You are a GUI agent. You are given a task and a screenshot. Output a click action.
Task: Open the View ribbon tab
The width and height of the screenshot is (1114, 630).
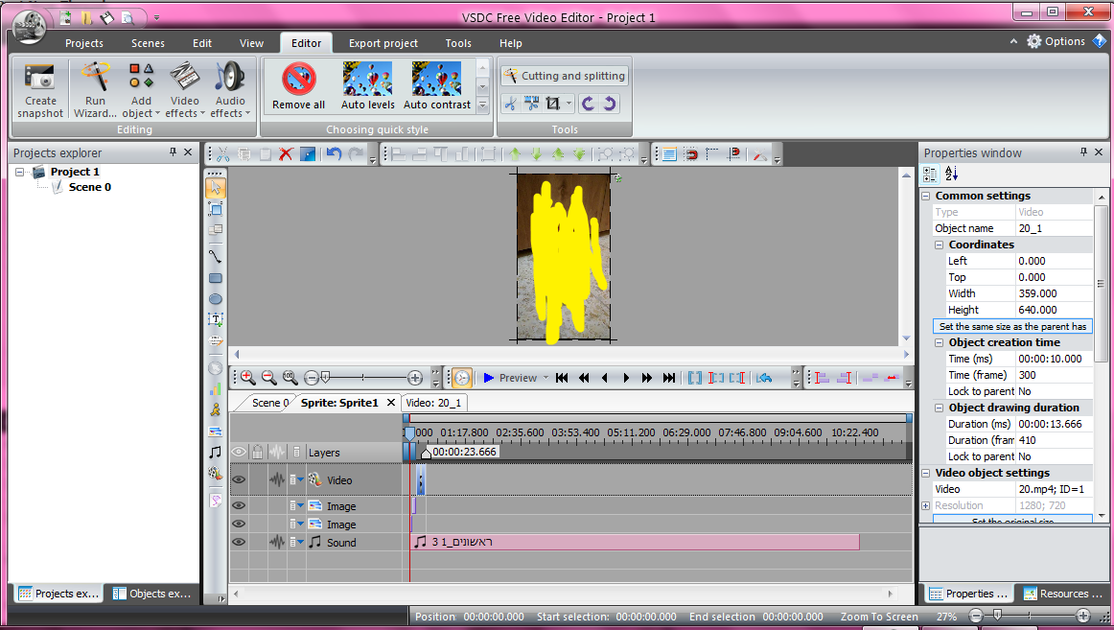251,43
